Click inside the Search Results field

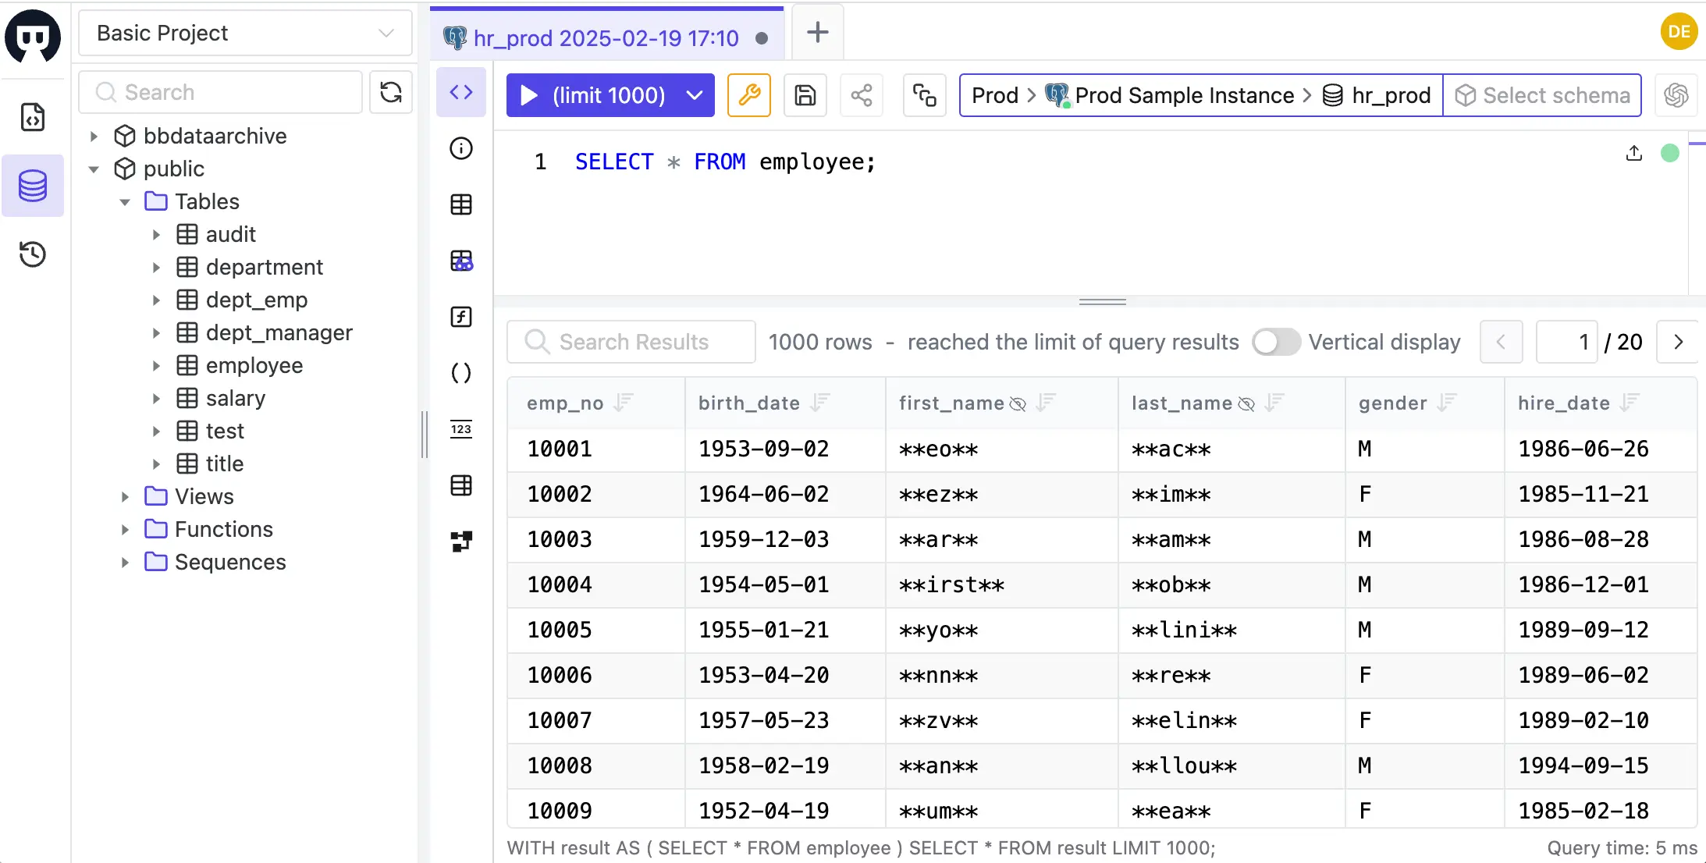(632, 342)
